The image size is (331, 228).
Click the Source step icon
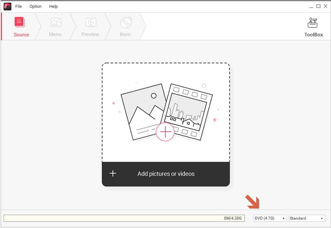20,22
